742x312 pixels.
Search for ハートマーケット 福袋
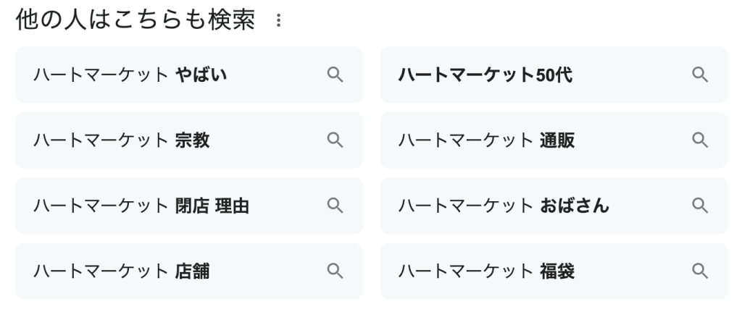[554, 271]
